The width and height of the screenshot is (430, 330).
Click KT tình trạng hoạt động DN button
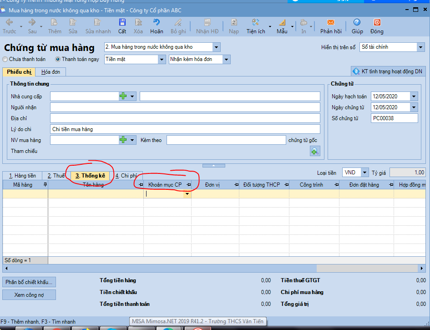coord(388,71)
